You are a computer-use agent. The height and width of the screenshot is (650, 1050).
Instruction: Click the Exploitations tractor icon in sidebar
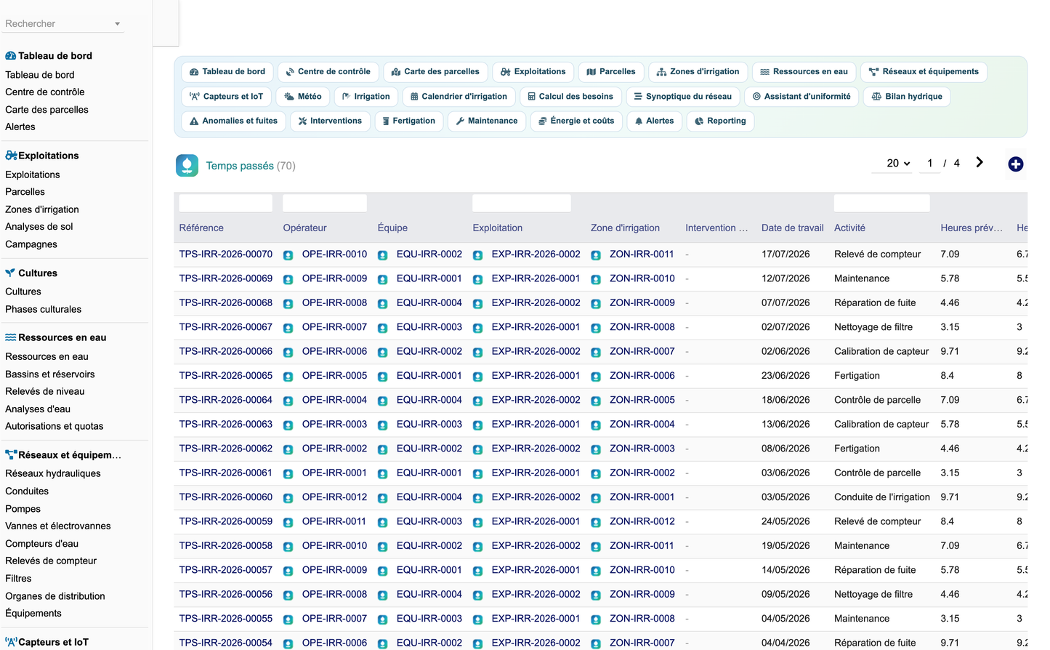click(x=11, y=156)
